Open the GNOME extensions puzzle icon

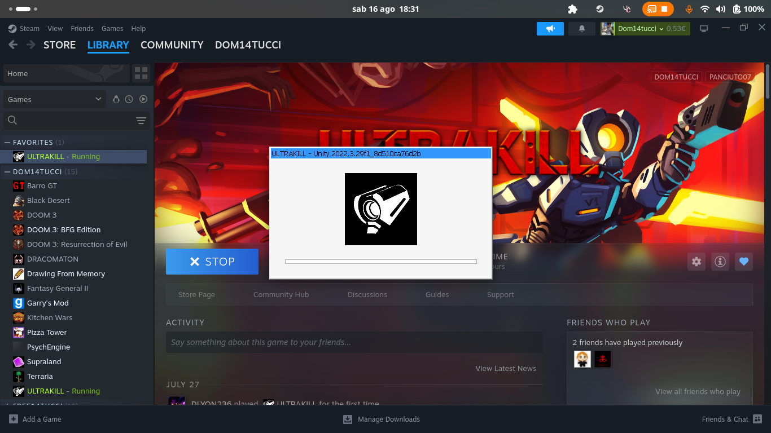pos(572,9)
